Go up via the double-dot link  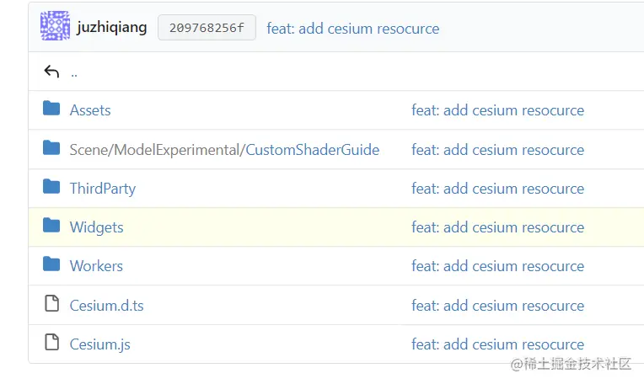point(74,72)
